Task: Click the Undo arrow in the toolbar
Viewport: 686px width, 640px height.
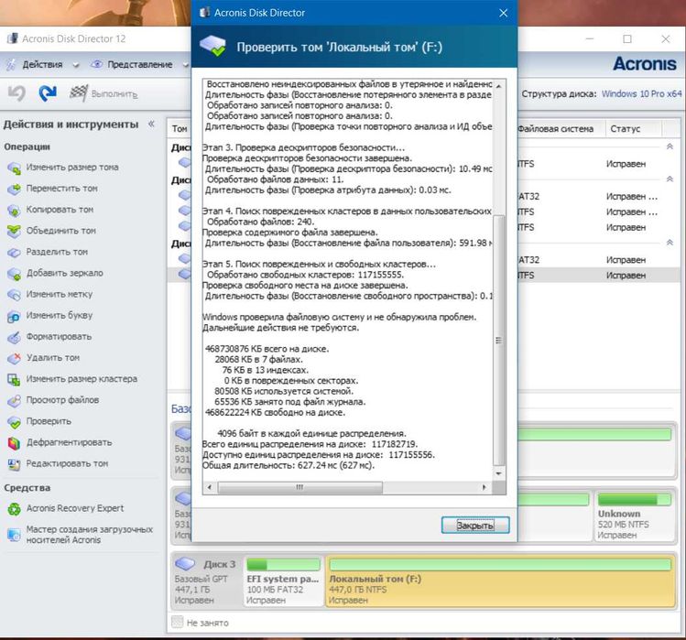Action: tap(16, 93)
